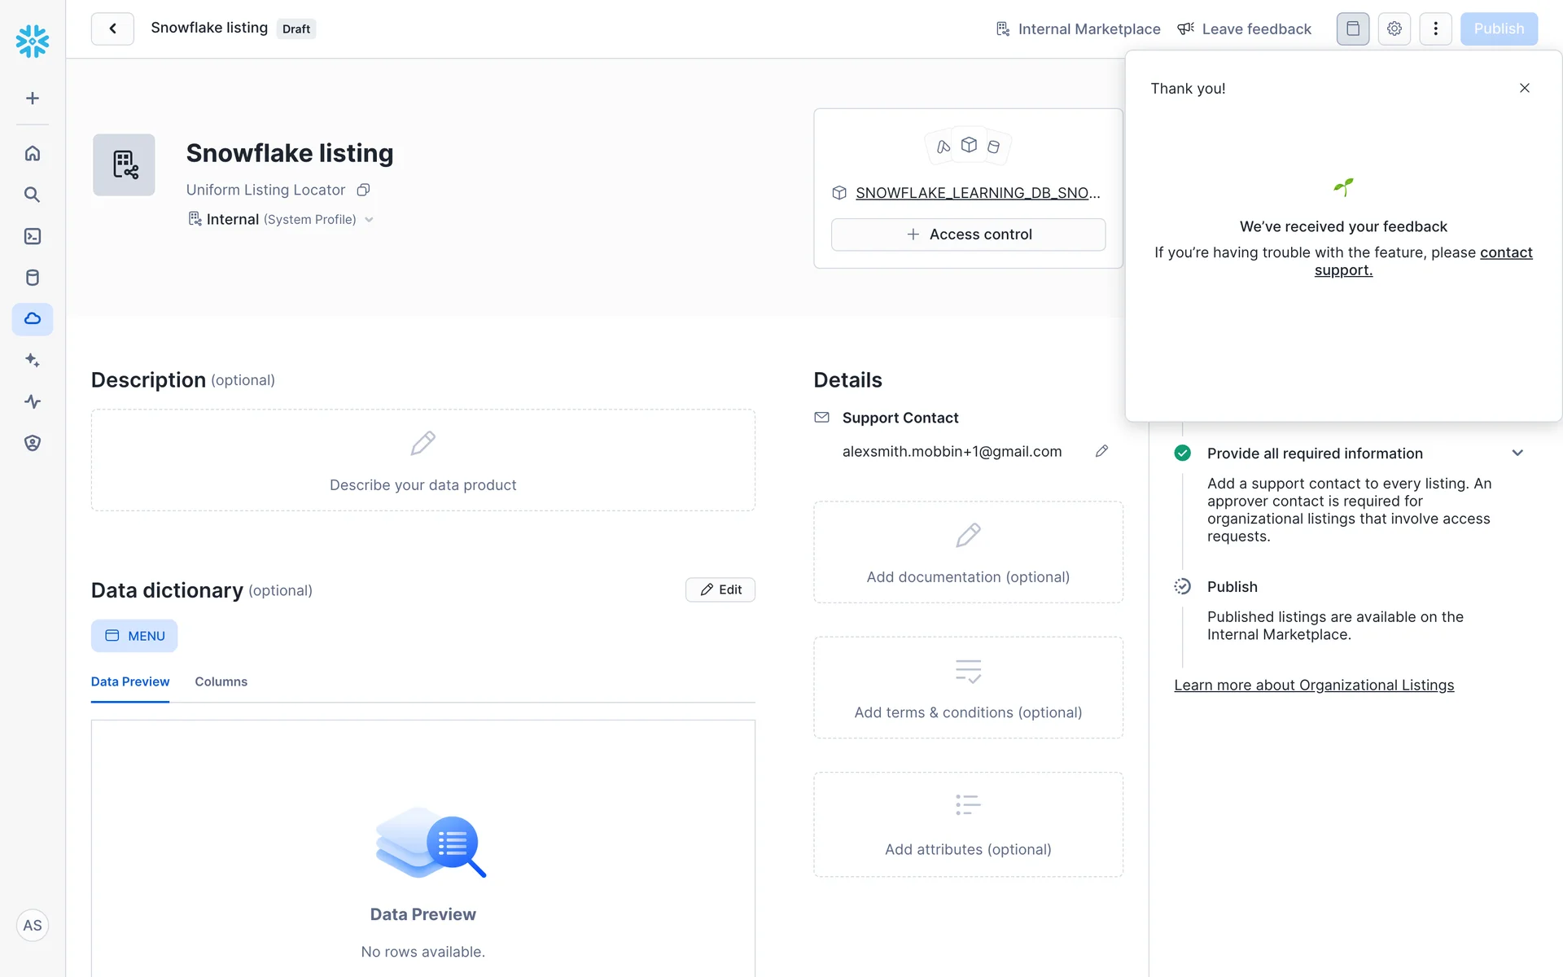The width and height of the screenshot is (1563, 977).
Task: Open the Admin shield icon
Action: click(x=33, y=443)
